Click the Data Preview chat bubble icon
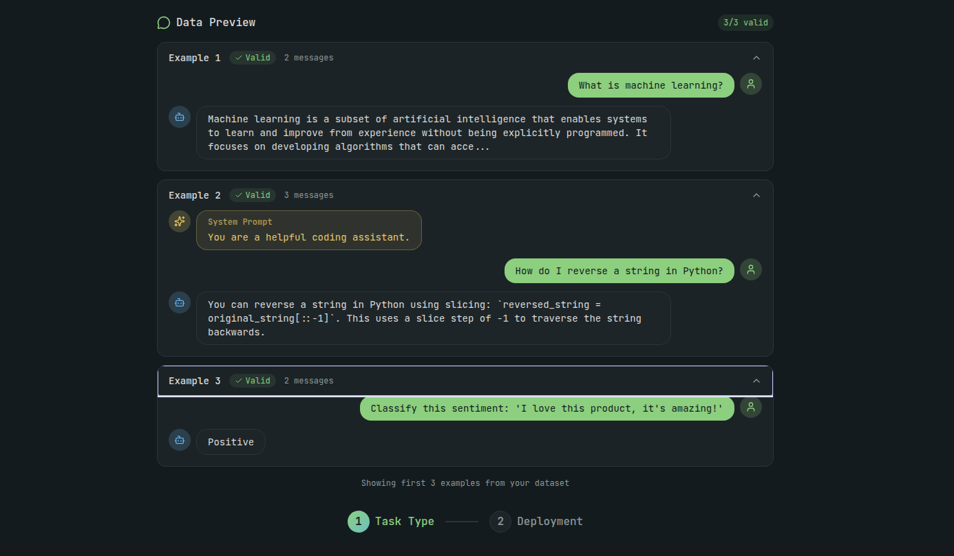The height and width of the screenshot is (556, 954). coord(163,23)
